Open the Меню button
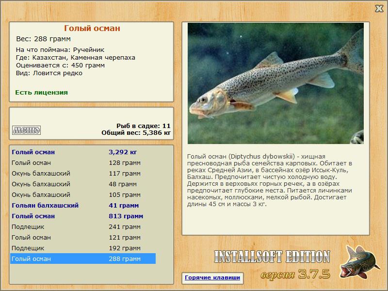The image size is (388, 291). coord(27,130)
